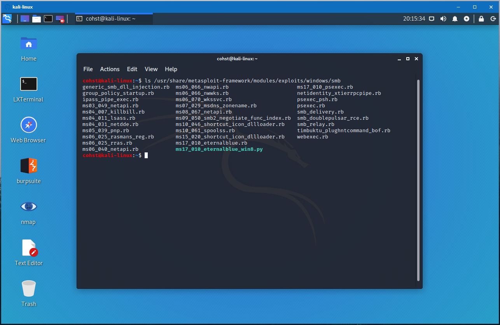Expand the terminal View menu
Image resolution: width=500 pixels, height=325 pixels.
click(151, 69)
